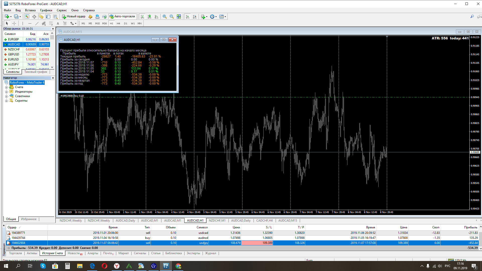Open the MetaEditor book icon

click(x=90, y=17)
